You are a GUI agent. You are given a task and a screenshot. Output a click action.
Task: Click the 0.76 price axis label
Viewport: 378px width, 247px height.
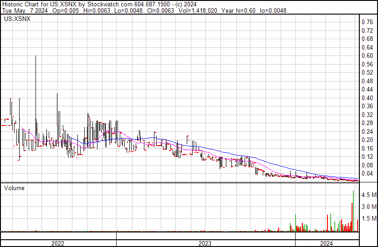[x=368, y=22]
